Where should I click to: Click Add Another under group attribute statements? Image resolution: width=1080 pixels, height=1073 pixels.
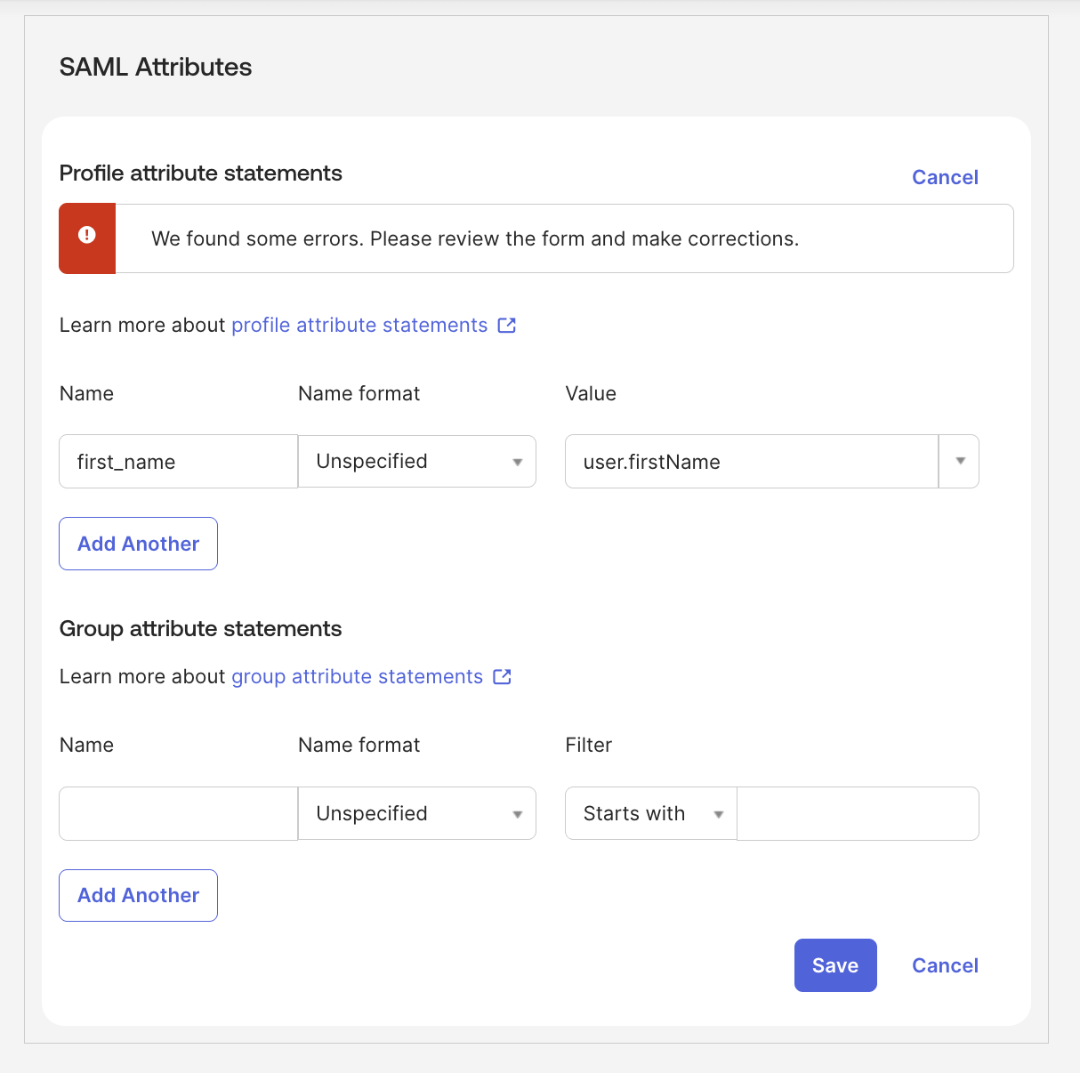click(138, 895)
